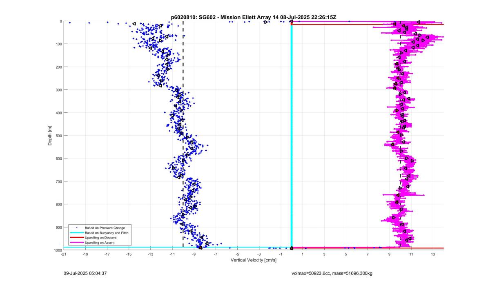Click y-axis tick label '1000'

(57, 250)
